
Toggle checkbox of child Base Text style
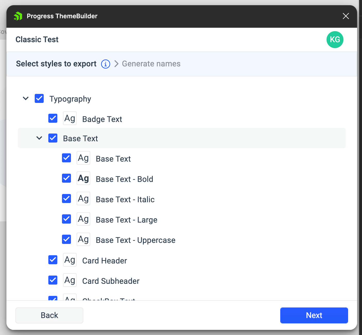point(67,158)
